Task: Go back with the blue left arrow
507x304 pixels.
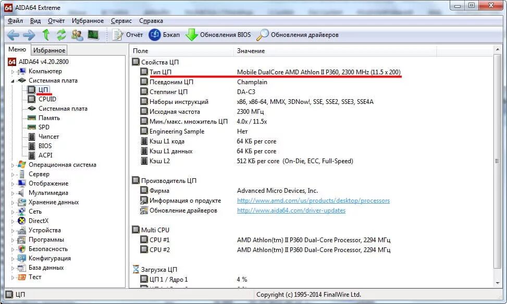Action: point(13,34)
